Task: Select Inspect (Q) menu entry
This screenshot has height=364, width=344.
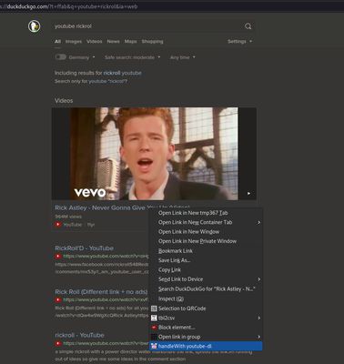Action: [x=206, y=298]
